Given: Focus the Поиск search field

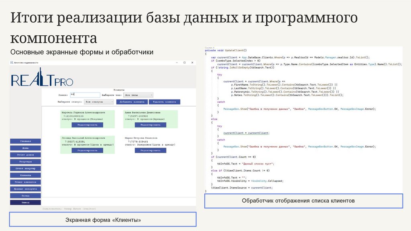Looking at the screenshot, I should click(x=85, y=95).
